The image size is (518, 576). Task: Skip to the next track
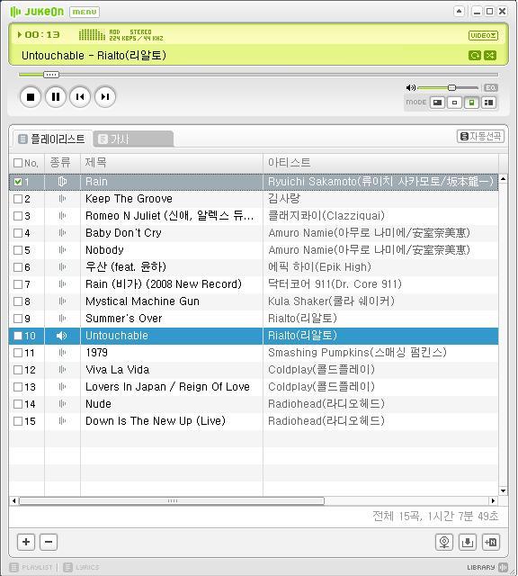pos(105,97)
